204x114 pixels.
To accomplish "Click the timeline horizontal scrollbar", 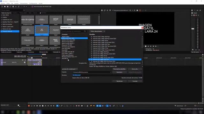I will (x=113, y=103).
